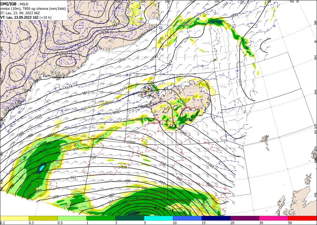This screenshot has height=225, width=317.
Task: Click the '982' isobar label
Action: pos(125,202)
